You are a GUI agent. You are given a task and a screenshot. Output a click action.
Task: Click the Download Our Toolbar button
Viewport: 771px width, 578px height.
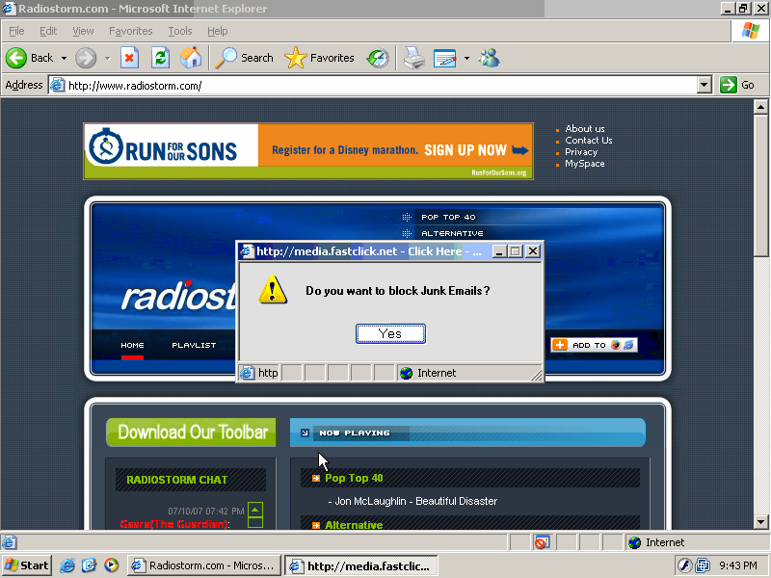tap(191, 433)
